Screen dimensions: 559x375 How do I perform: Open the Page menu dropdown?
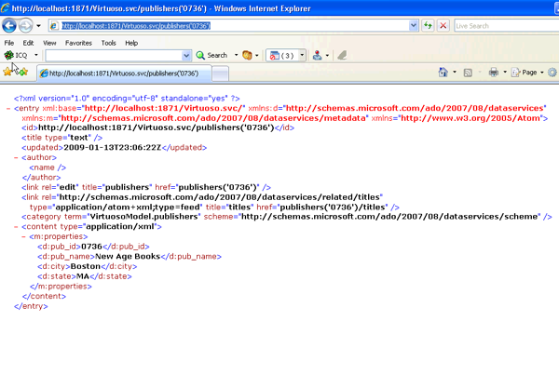[x=530, y=72]
